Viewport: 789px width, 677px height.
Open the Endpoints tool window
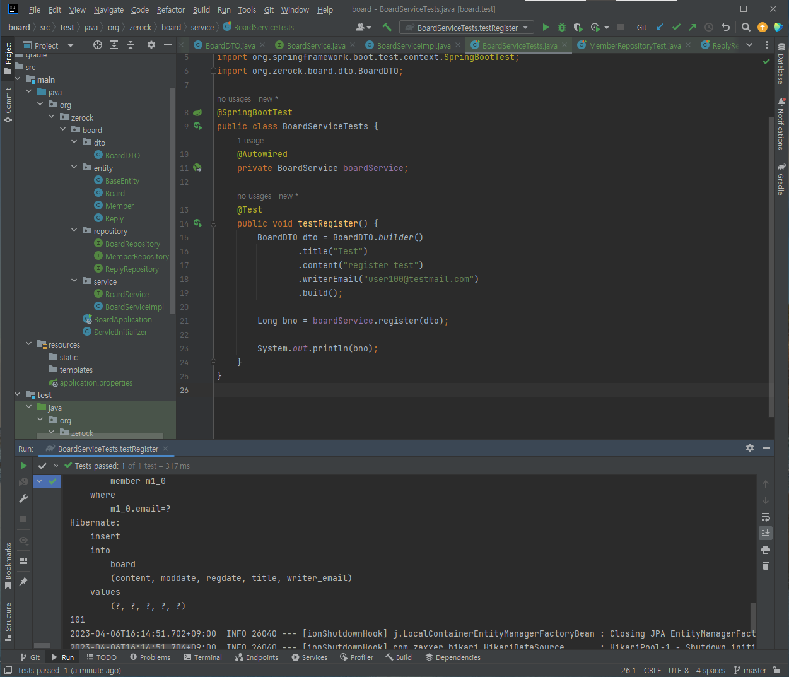tap(256, 657)
